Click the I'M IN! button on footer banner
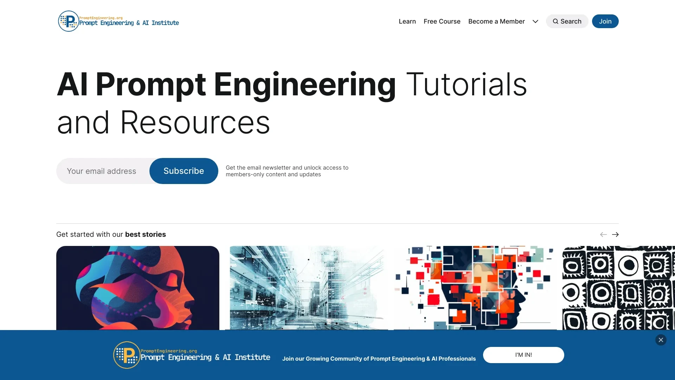This screenshot has width=675, height=380. 523,354
